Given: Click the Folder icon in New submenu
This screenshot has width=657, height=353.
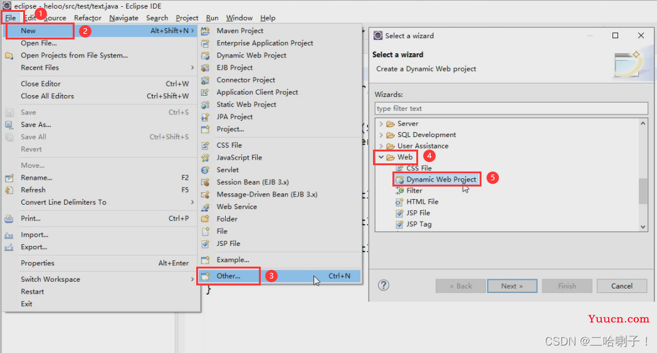Looking at the screenshot, I should (x=206, y=218).
